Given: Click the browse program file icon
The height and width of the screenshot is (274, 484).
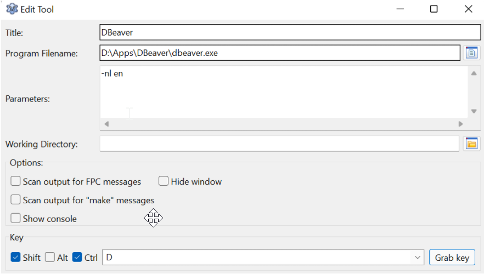Looking at the screenshot, I should pyautogui.click(x=471, y=53).
